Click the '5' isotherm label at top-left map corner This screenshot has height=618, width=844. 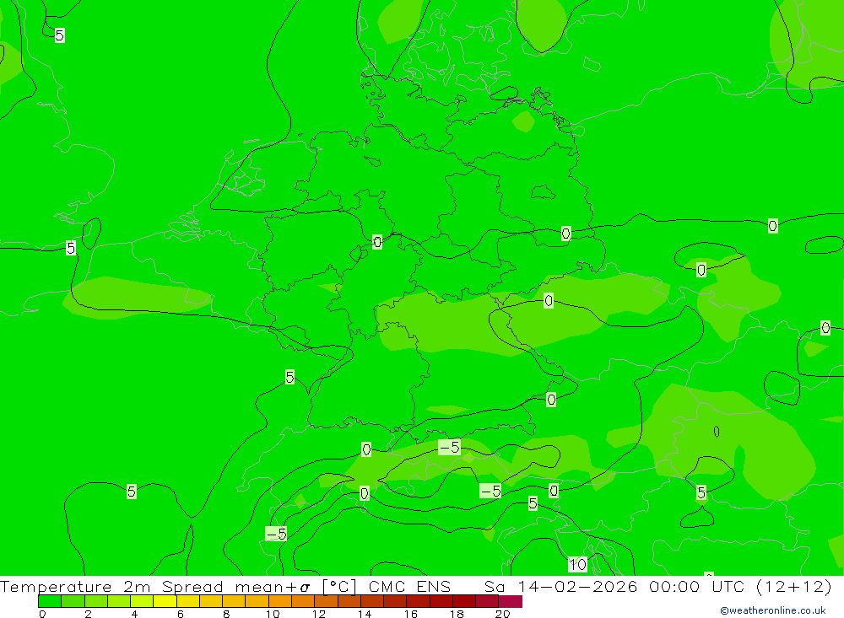tap(60, 35)
